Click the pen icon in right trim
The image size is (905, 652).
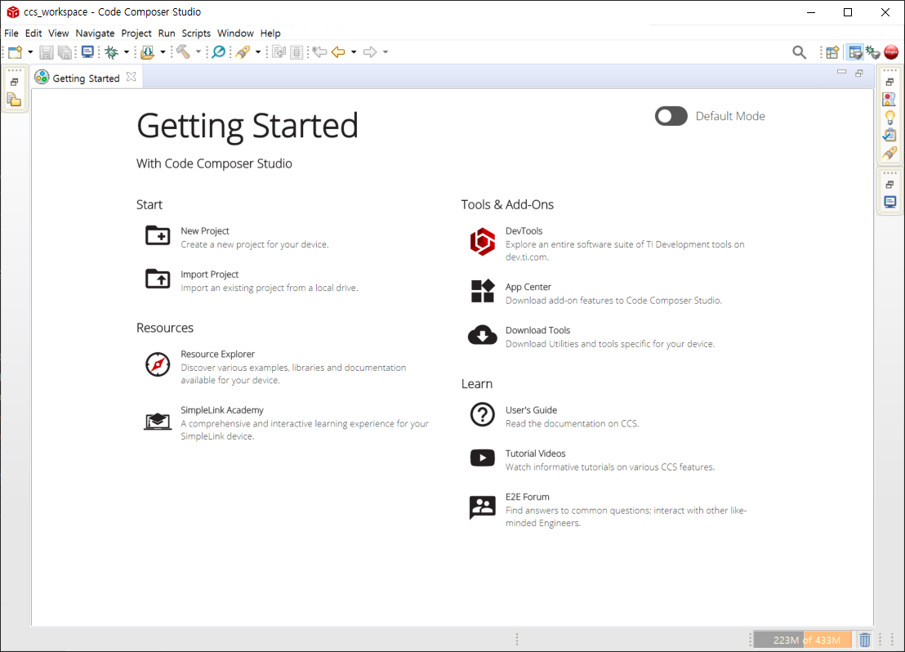[890, 153]
